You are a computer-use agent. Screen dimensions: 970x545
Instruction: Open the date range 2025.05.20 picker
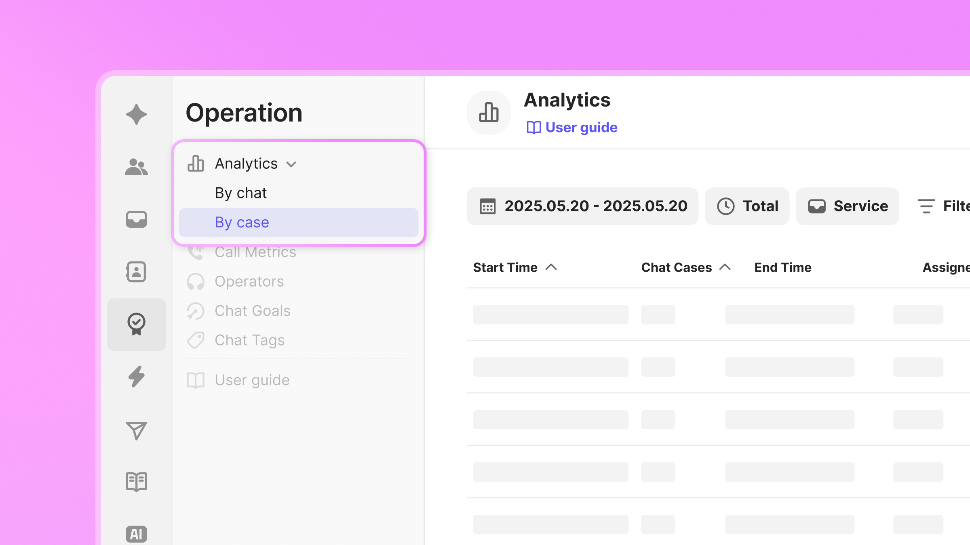(582, 206)
